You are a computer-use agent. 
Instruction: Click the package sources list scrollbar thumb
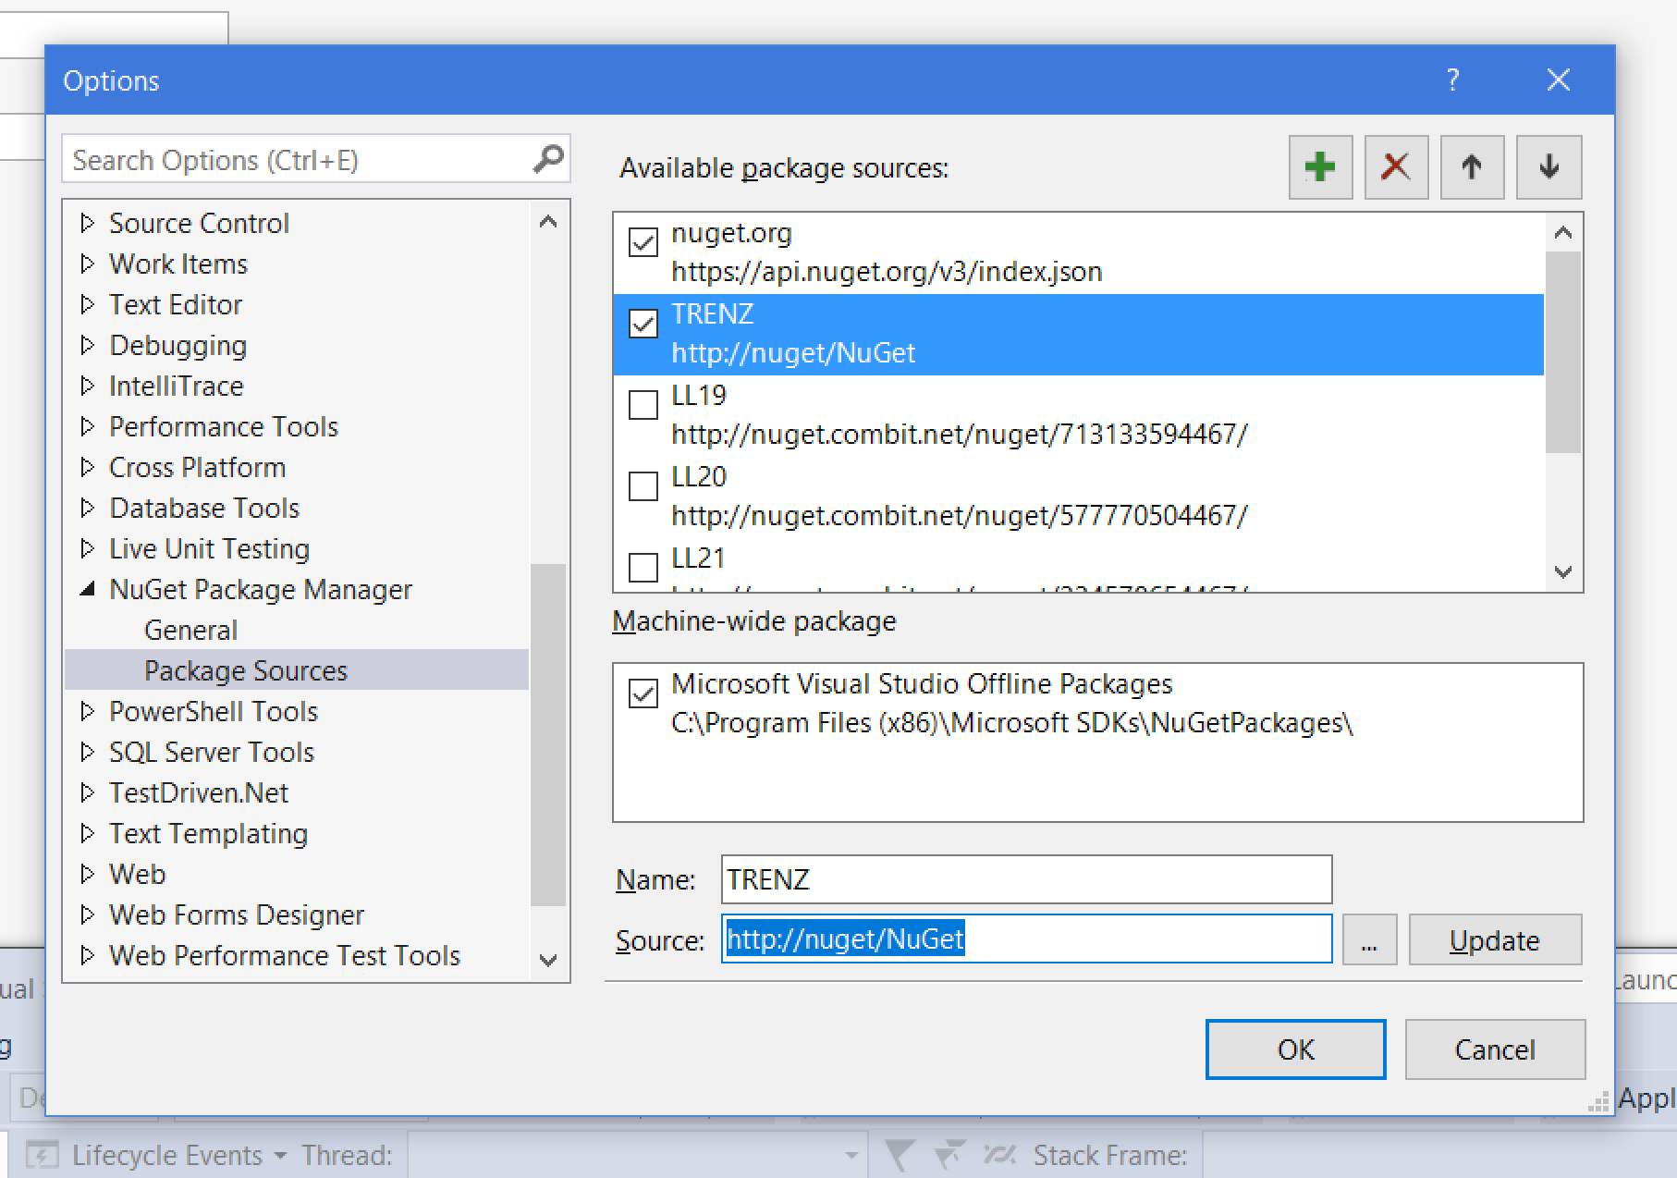1563,351
